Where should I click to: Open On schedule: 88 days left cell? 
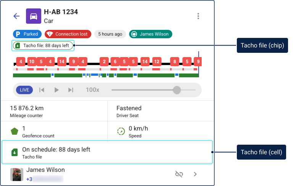[x=107, y=152]
